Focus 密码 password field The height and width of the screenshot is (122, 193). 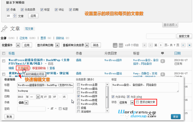pyautogui.click(x=31, y=109)
